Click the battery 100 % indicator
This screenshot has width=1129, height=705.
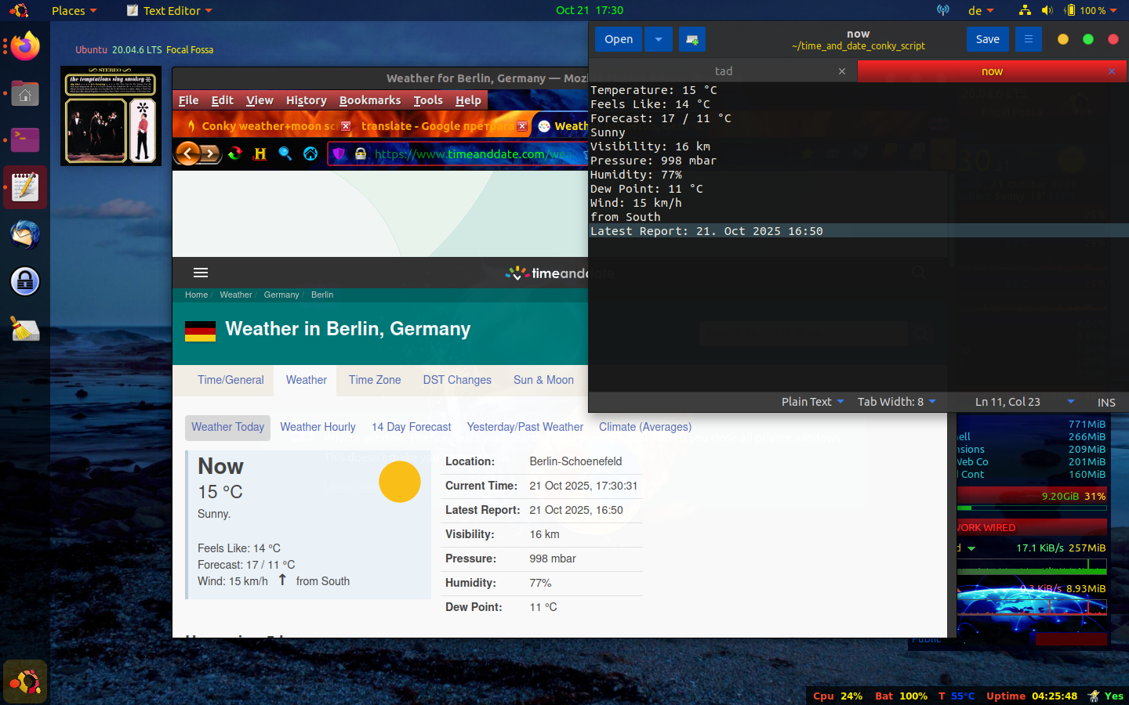tap(1091, 10)
